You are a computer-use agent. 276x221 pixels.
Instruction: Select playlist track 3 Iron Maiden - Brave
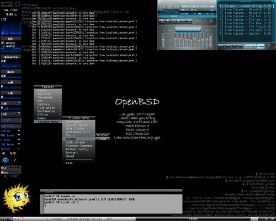tap(245, 13)
